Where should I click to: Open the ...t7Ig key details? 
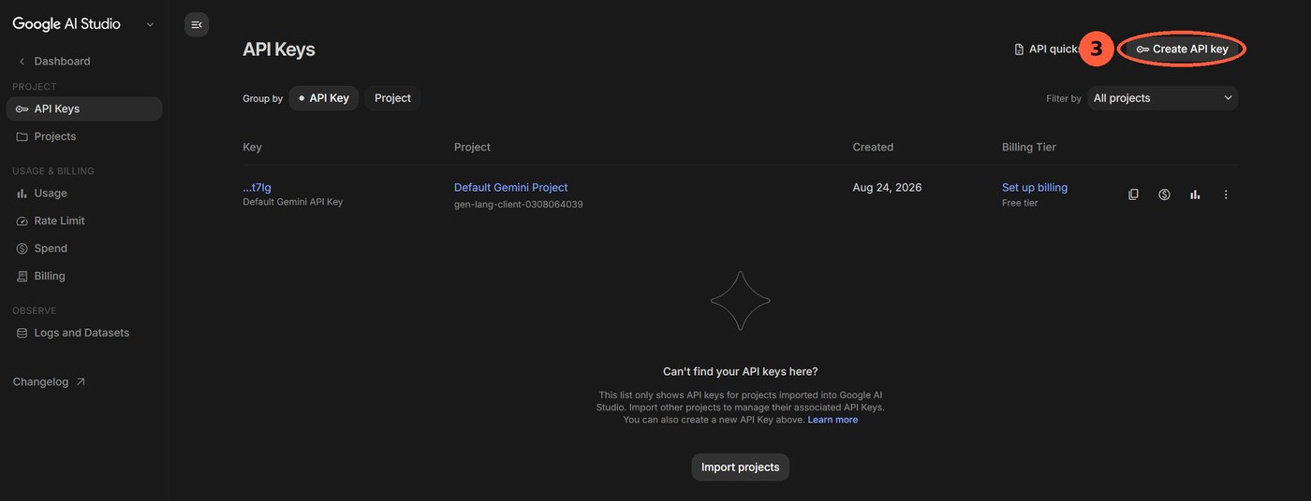tap(257, 187)
